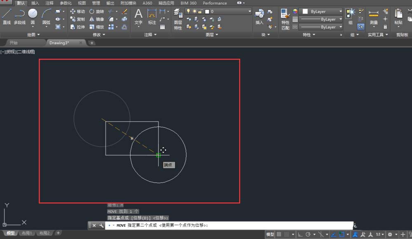Switch to the Insert (插入) ribbon tab

click(35, 3)
